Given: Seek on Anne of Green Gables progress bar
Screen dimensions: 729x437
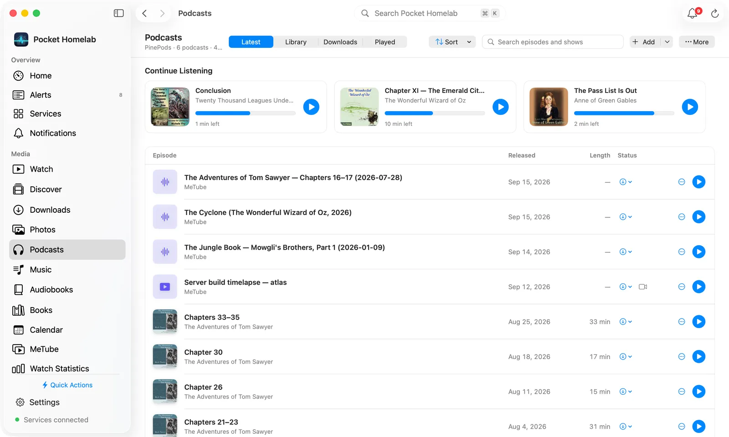Looking at the screenshot, I should pyautogui.click(x=624, y=113).
